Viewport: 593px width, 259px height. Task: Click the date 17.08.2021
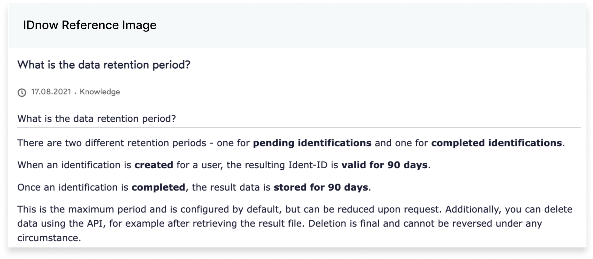(51, 92)
